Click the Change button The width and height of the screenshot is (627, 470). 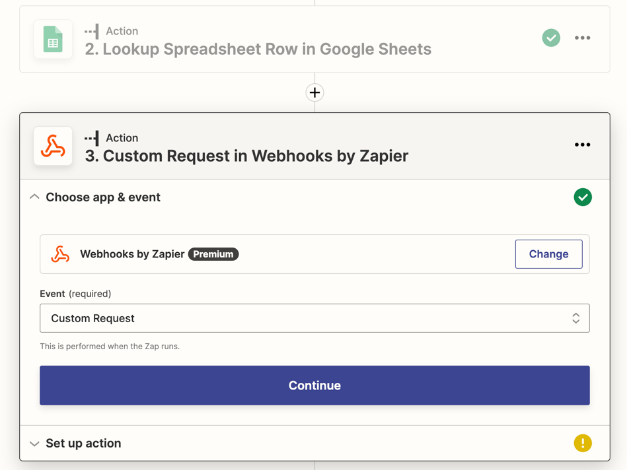tap(548, 254)
